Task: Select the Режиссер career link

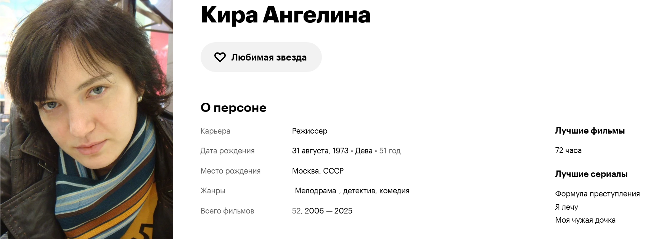Action: point(310,131)
